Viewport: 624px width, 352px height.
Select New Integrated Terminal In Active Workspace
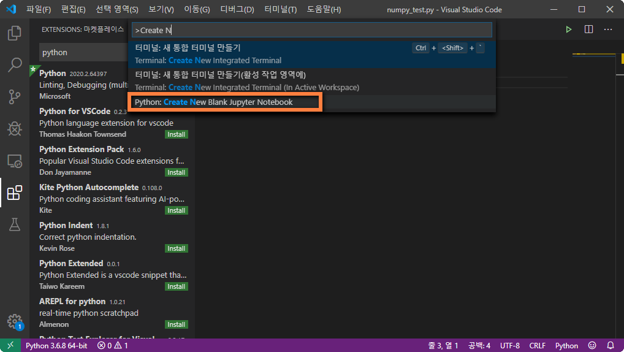click(312, 81)
